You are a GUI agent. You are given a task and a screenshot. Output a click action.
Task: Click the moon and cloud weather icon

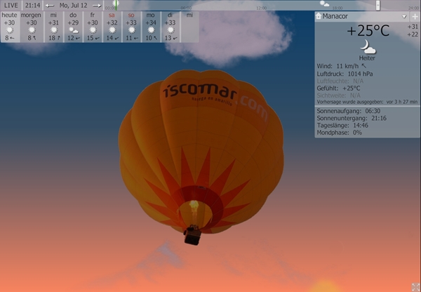(368, 47)
